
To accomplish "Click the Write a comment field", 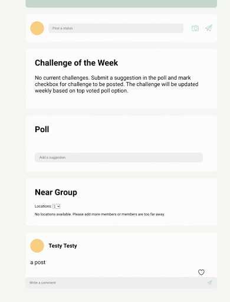I will coord(116,283).
